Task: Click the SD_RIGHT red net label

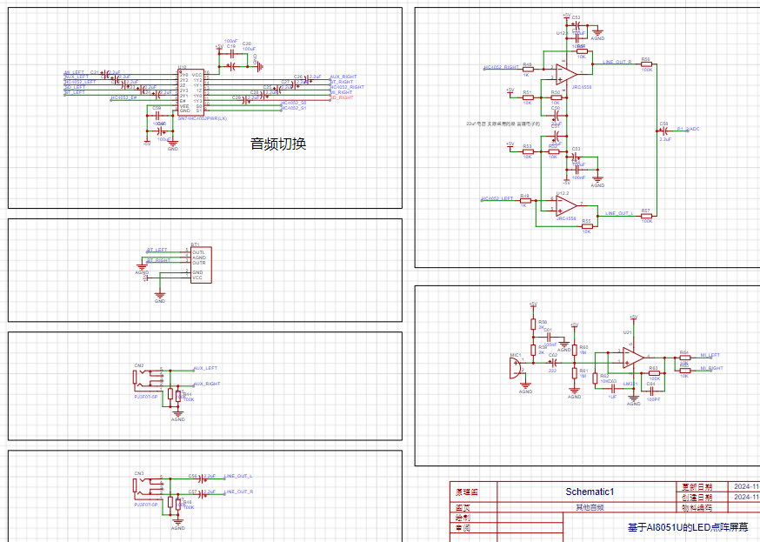Action: pos(343,98)
